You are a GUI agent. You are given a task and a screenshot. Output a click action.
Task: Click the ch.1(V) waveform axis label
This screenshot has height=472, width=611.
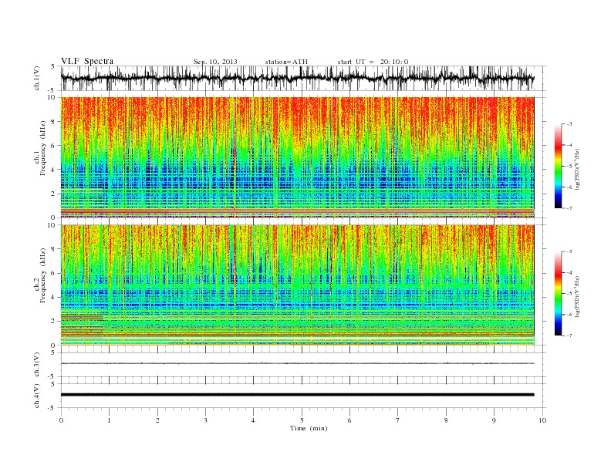(37, 78)
